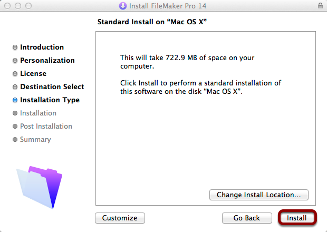Open the Customize installation options
Viewport: 327px width, 232px height.
pos(120,218)
